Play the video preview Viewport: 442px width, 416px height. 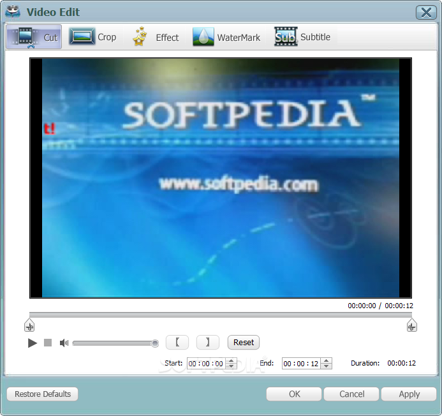(x=33, y=343)
